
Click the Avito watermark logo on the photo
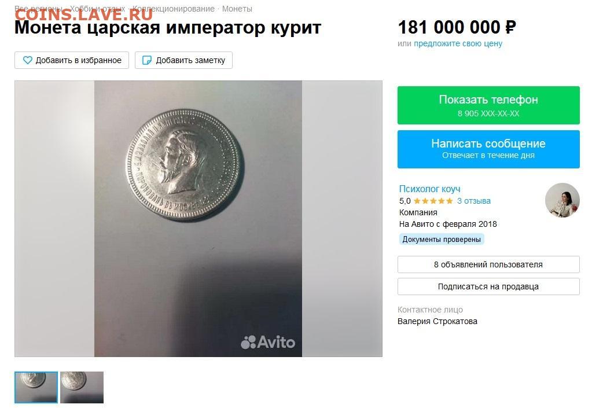point(268,342)
